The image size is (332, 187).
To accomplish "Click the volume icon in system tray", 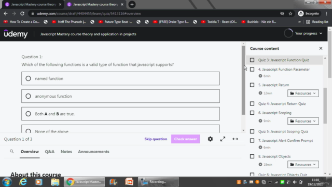I will pos(295,182).
